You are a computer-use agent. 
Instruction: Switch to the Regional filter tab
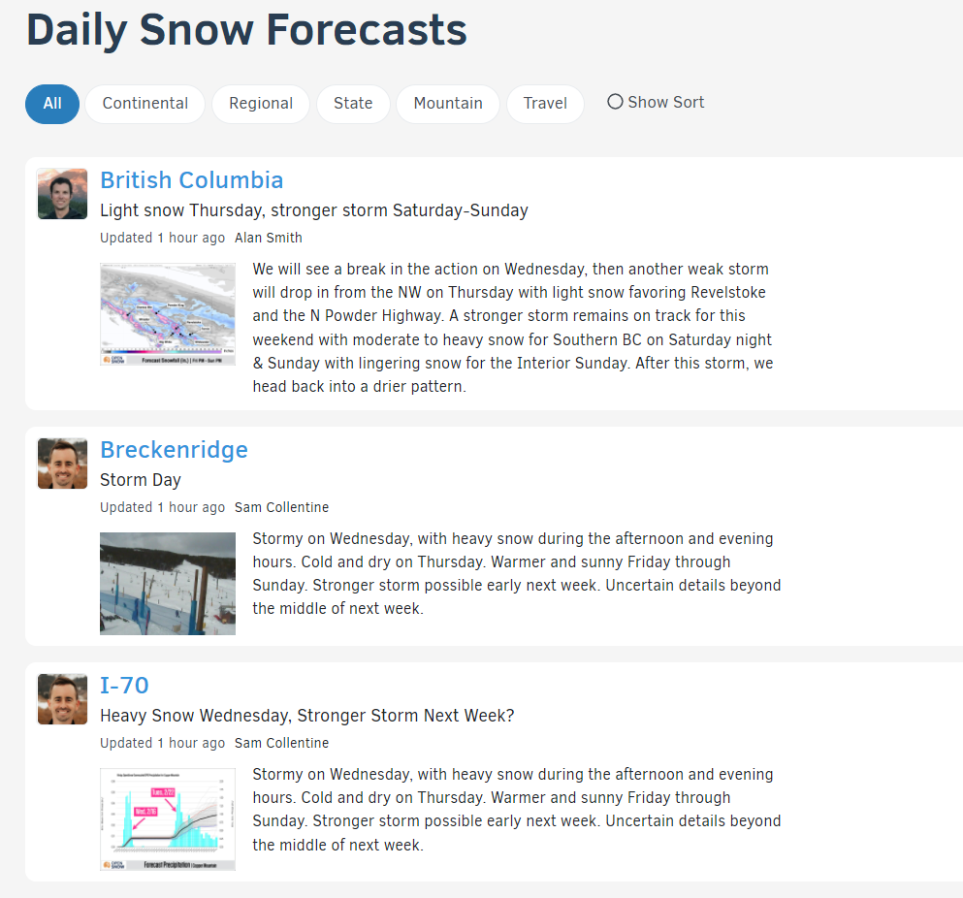(x=261, y=104)
